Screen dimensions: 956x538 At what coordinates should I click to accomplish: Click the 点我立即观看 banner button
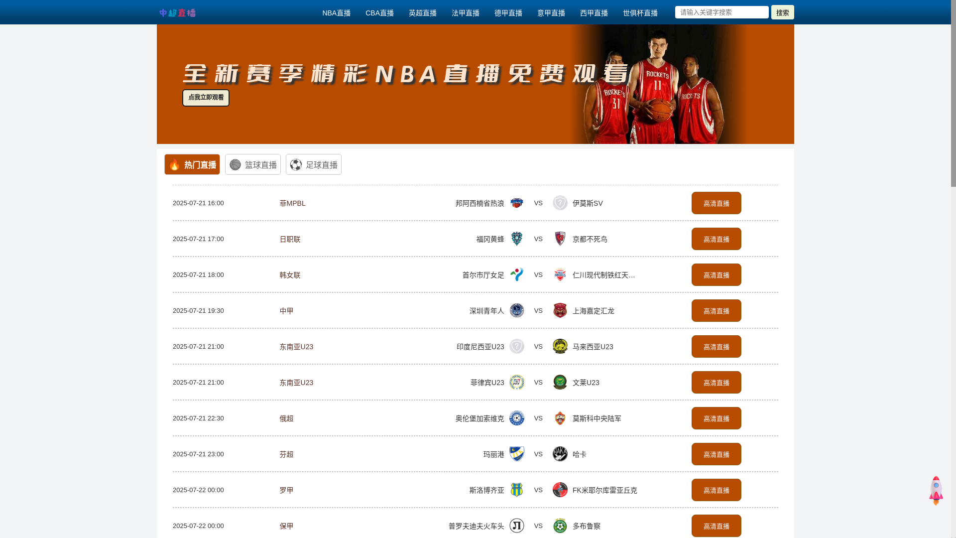pyautogui.click(x=206, y=98)
